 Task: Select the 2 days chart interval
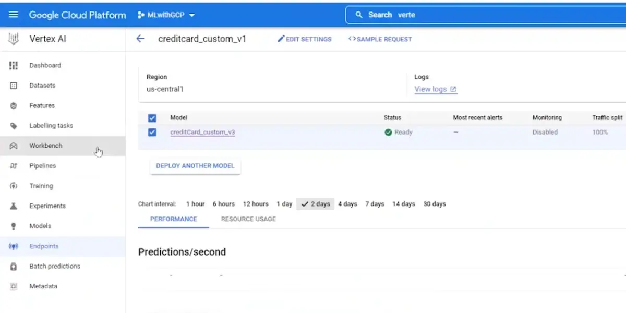tap(315, 204)
